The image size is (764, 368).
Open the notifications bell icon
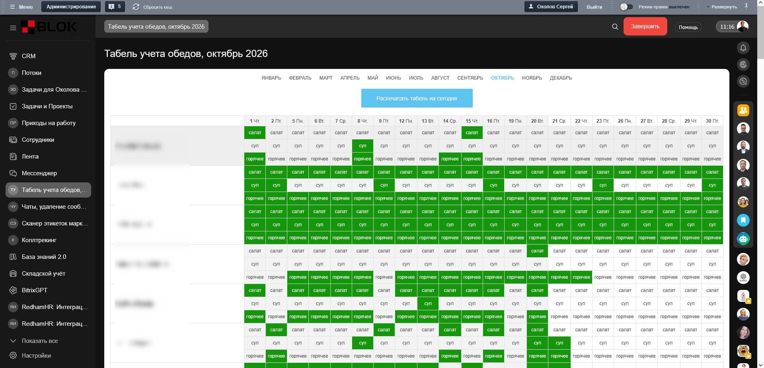[743, 48]
